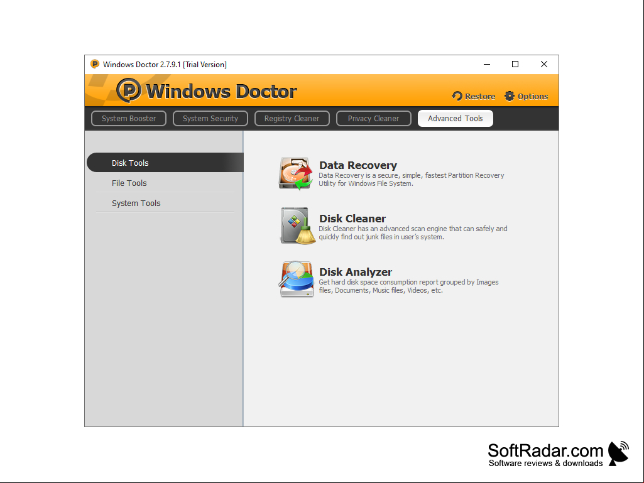Launch Disk Cleaner via its broom icon
The width and height of the screenshot is (644, 483).
tap(298, 226)
